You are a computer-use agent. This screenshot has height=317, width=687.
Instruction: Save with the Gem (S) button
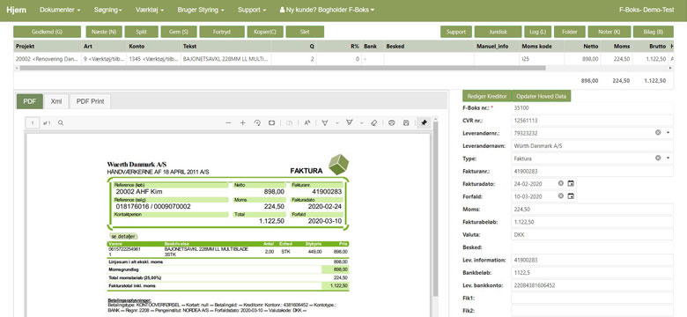coord(179,32)
